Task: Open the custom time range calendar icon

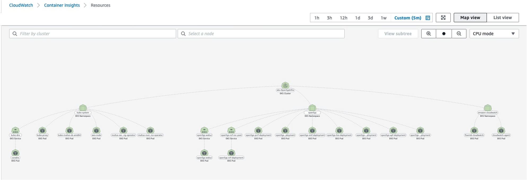Action: 428,18
